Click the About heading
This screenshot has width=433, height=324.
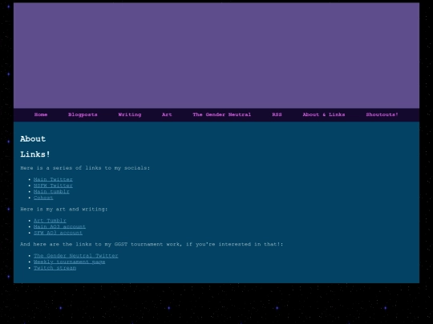(33, 139)
